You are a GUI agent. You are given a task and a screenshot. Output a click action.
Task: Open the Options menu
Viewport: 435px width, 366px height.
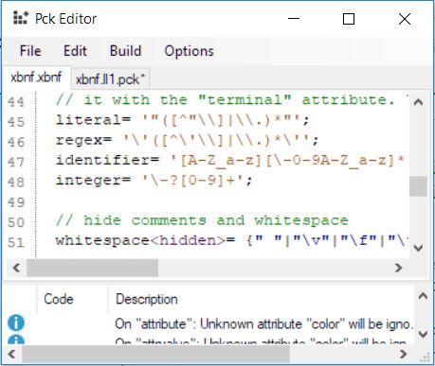(x=189, y=51)
